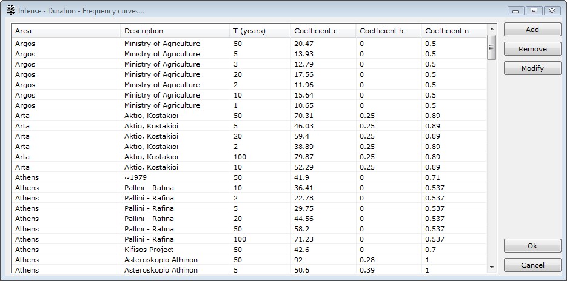This screenshot has height=281, width=567.
Task: Select the Argos row with T of 50
Action: tap(182, 44)
